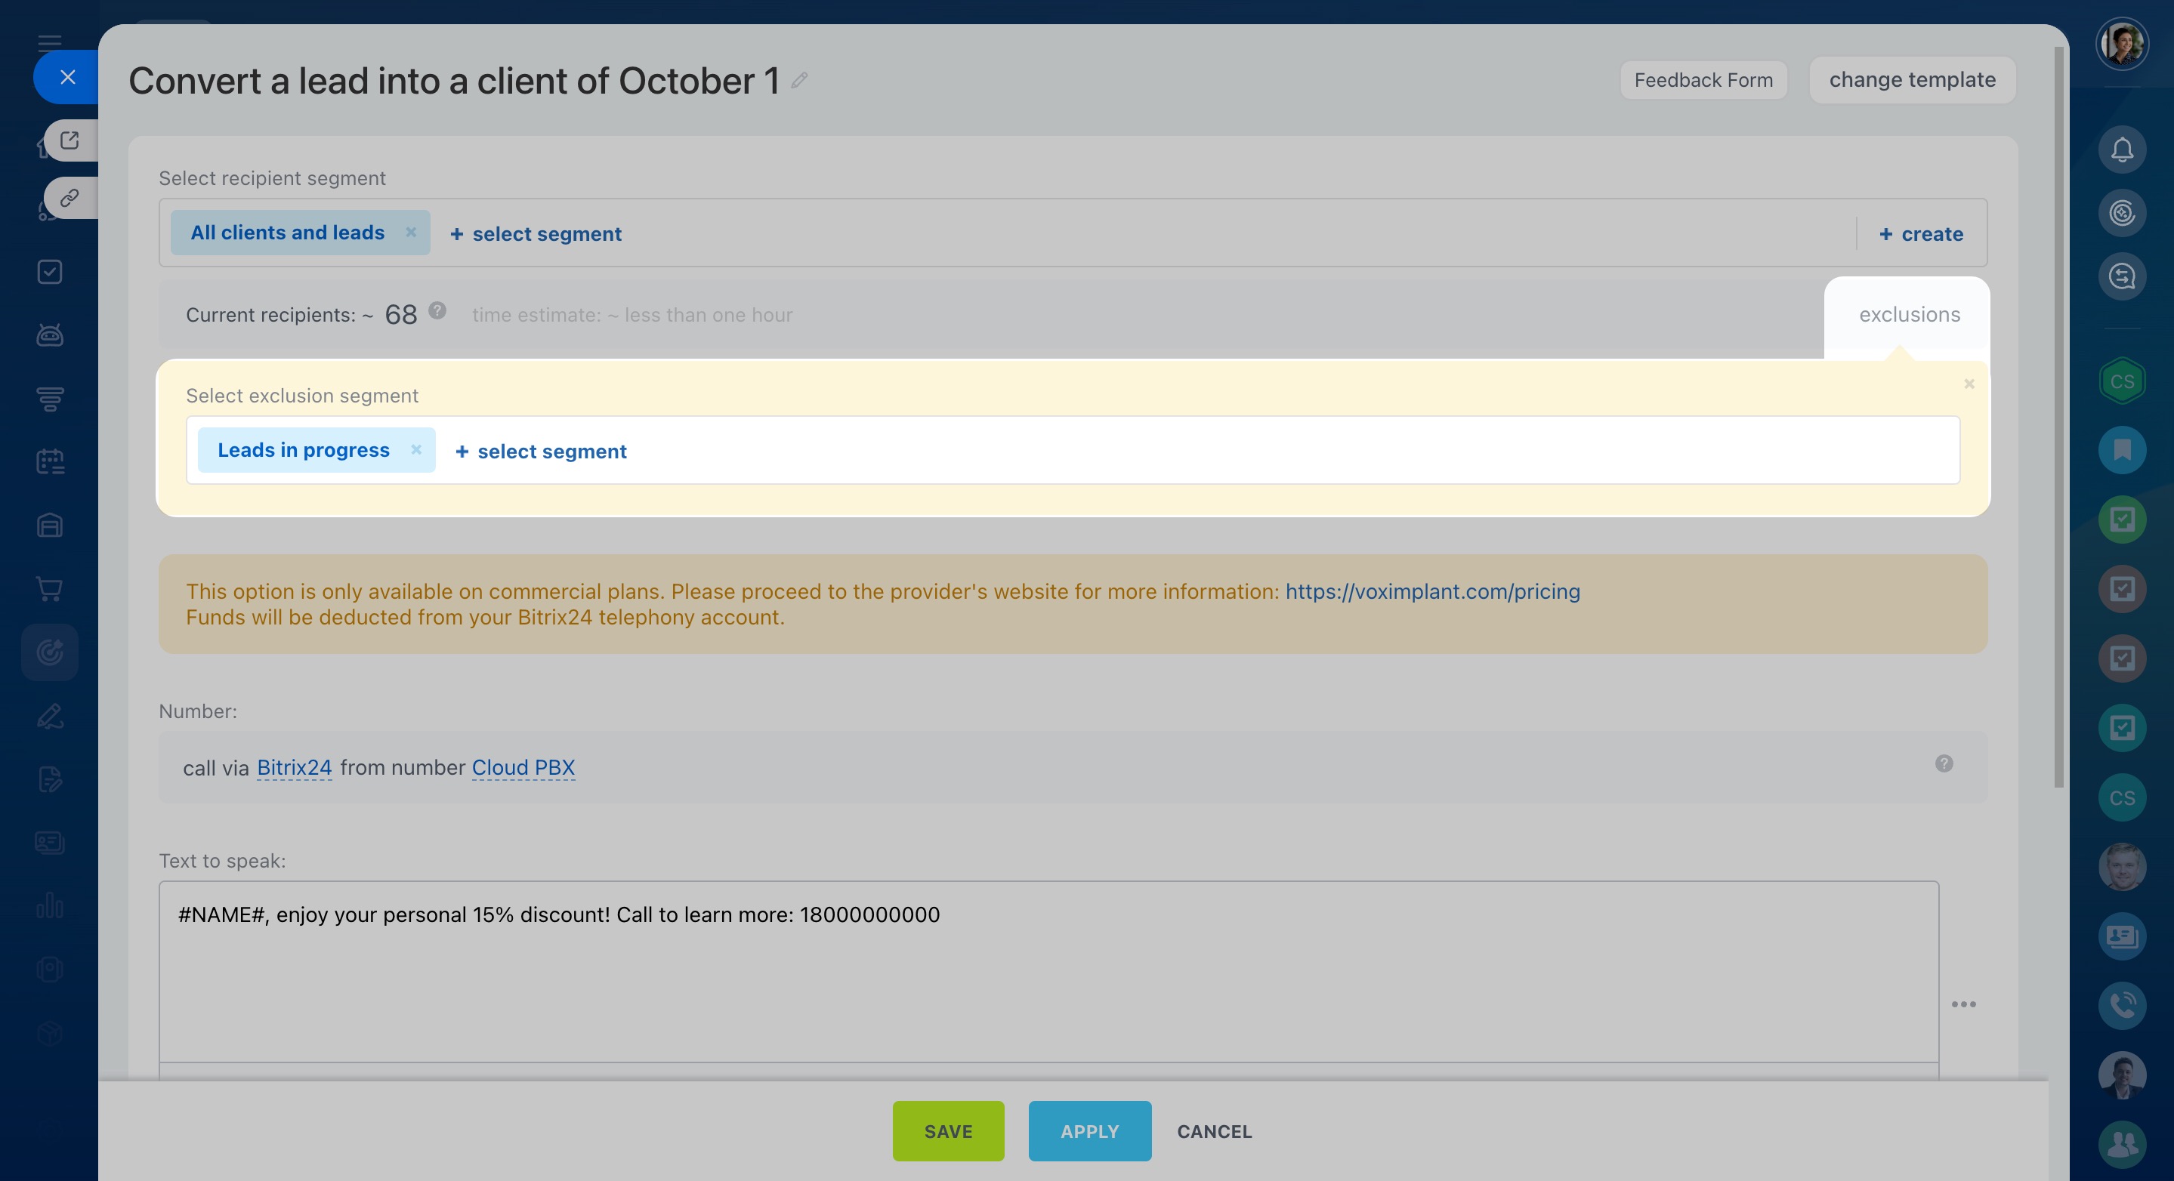2174x1181 pixels.
Task: Open notifications bell in right panel
Action: pos(2122,150)
